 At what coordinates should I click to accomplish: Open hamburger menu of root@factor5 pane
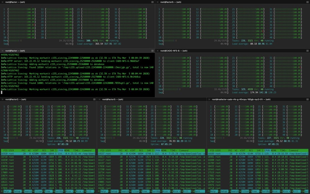pos(307,2)
